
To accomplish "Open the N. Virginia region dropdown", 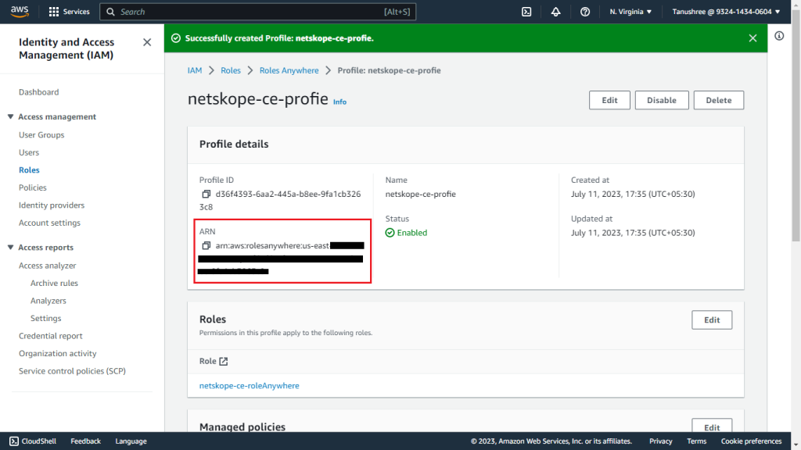I will coord(630,11).
